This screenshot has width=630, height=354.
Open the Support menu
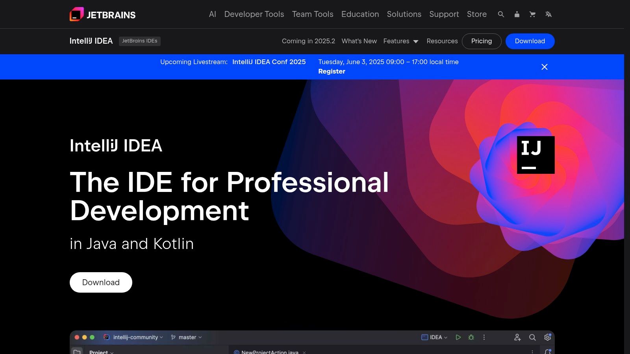pos(444,14)
